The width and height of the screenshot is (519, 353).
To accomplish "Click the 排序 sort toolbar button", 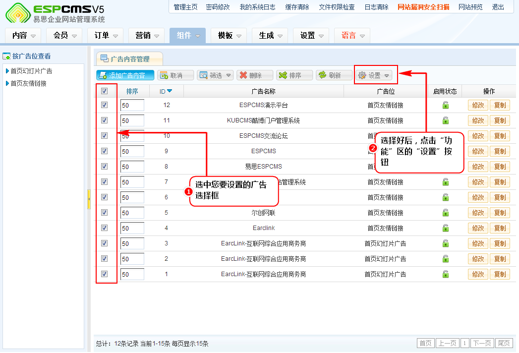I will click(x=294, y=75).
